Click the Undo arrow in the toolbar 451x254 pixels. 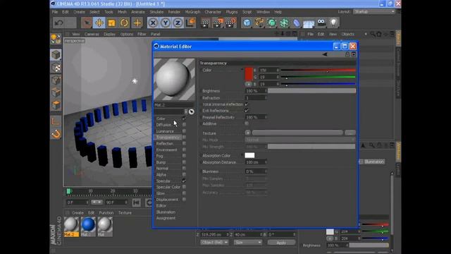(x=59, y=23)
